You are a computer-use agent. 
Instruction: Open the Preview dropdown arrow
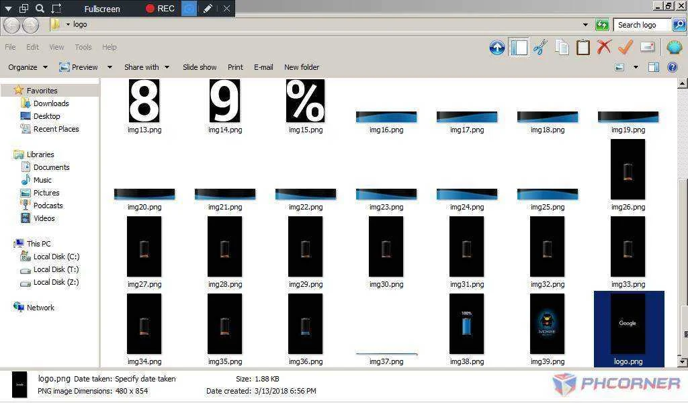coord(110,67)
